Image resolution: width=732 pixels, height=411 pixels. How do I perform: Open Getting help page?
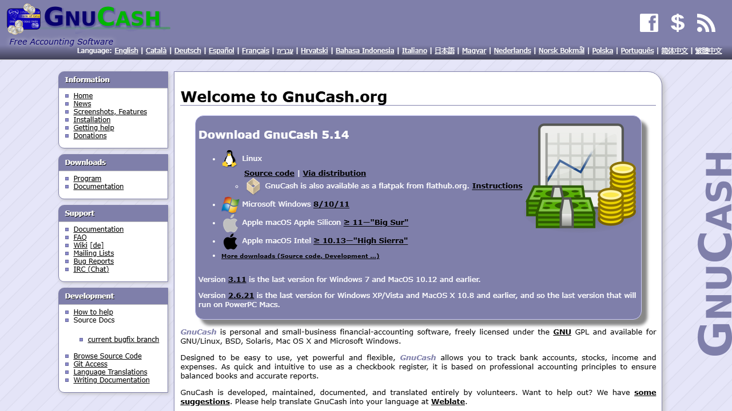coord(94,128)
